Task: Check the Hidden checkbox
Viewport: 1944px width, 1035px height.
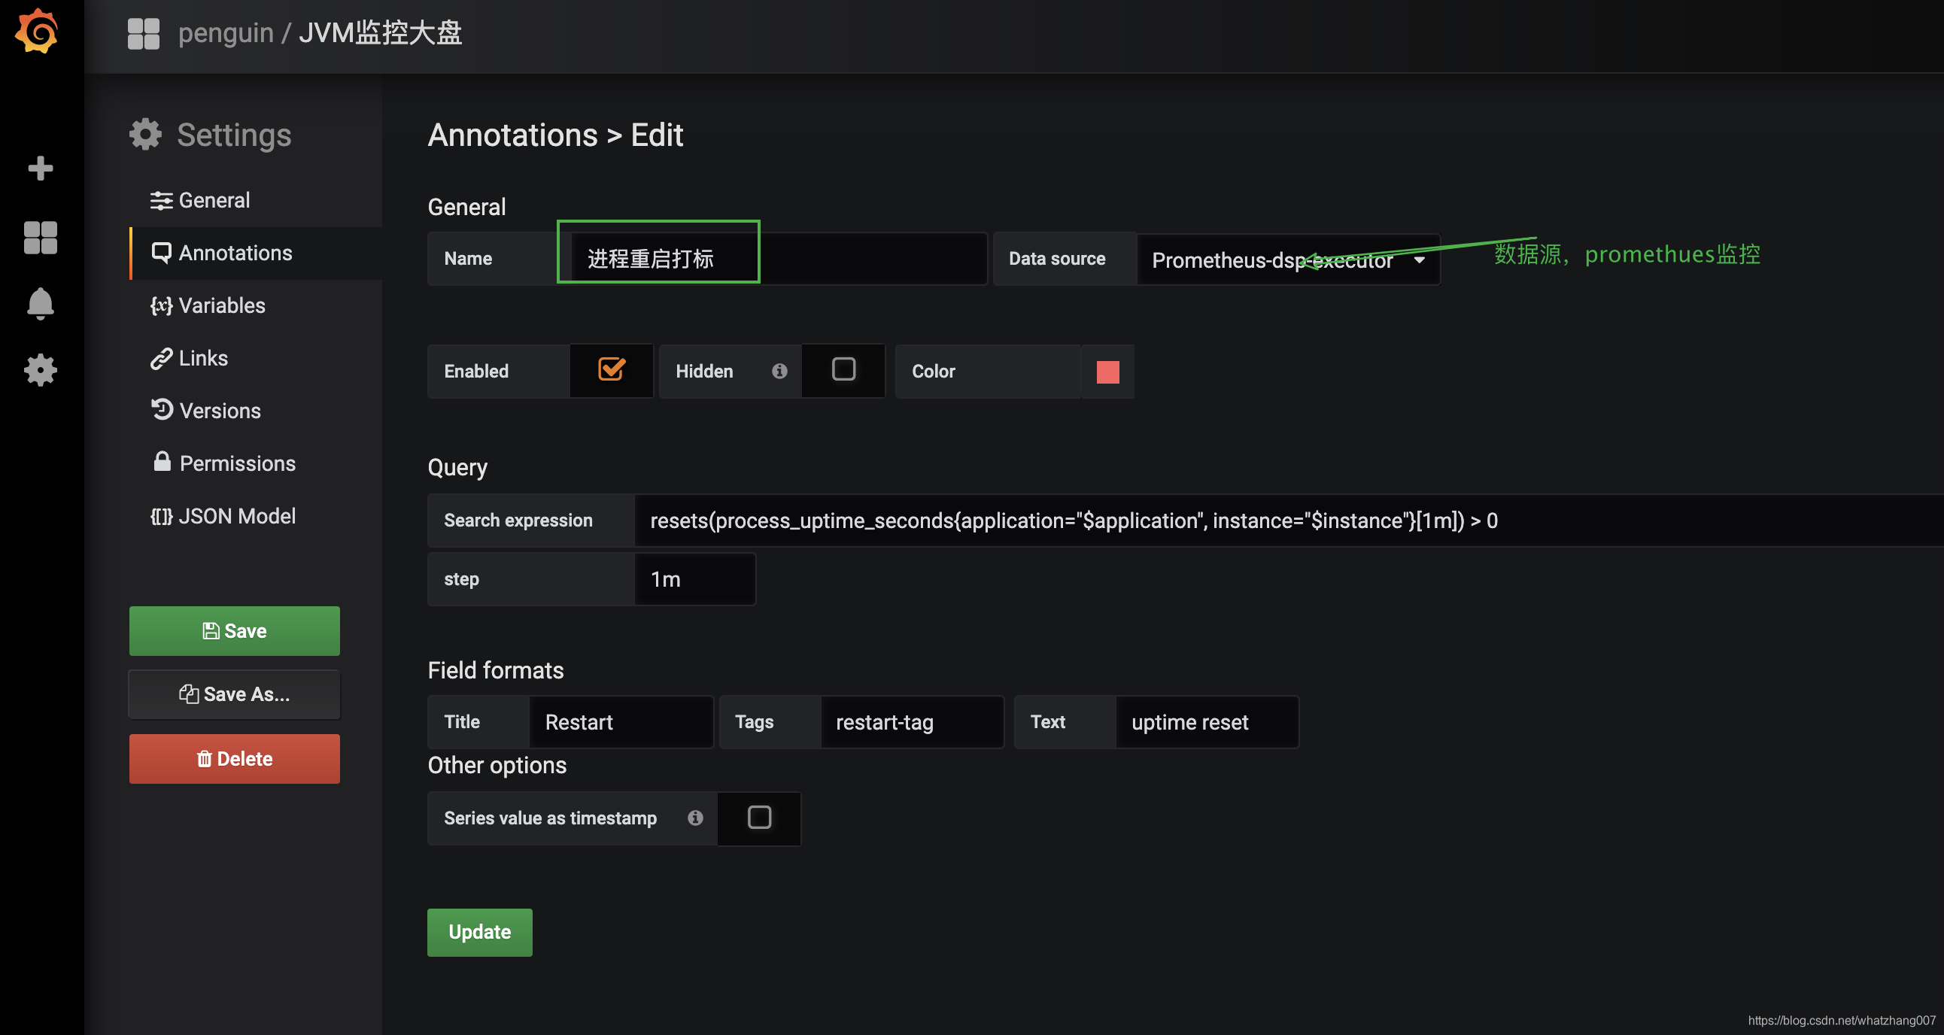Action: pyautogui.click(x=843, y=369)
